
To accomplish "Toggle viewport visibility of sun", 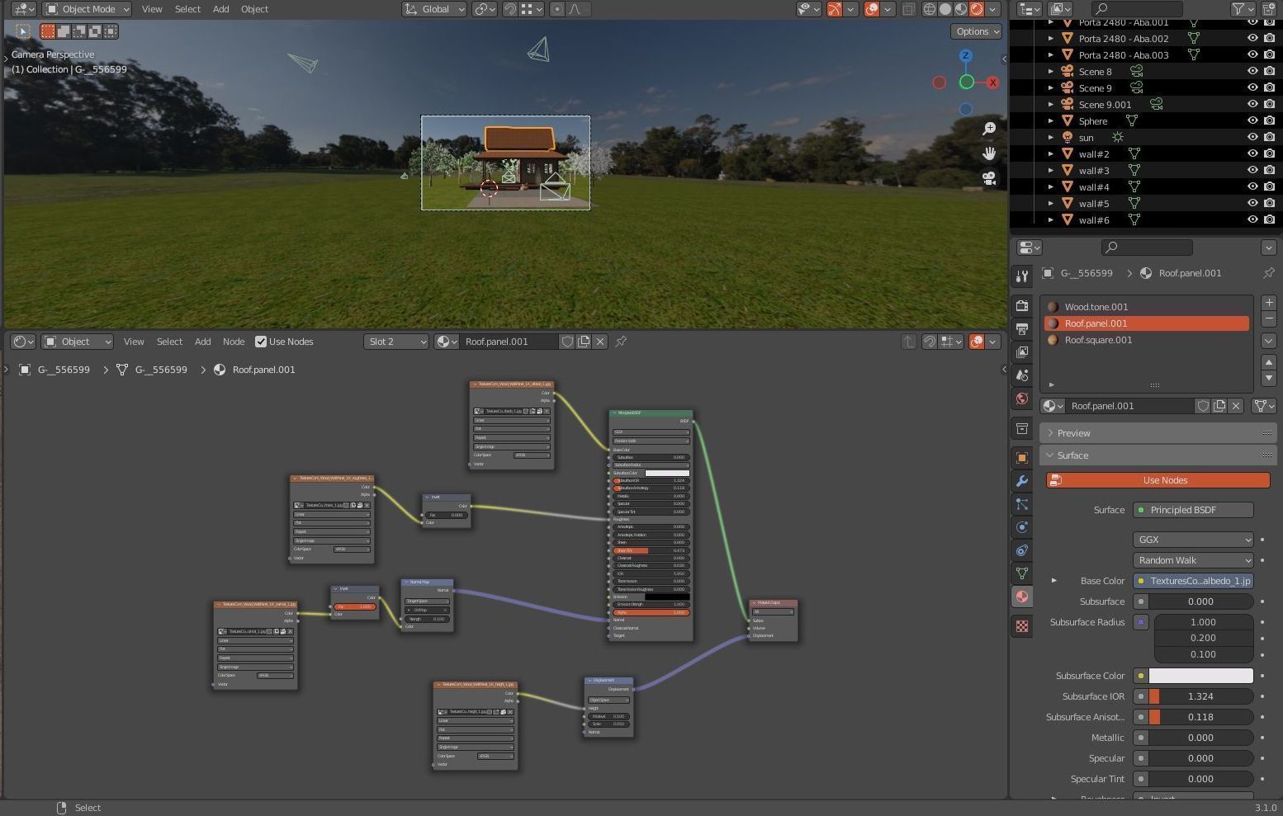I will pyautogui.click(x=1252, y=138).
